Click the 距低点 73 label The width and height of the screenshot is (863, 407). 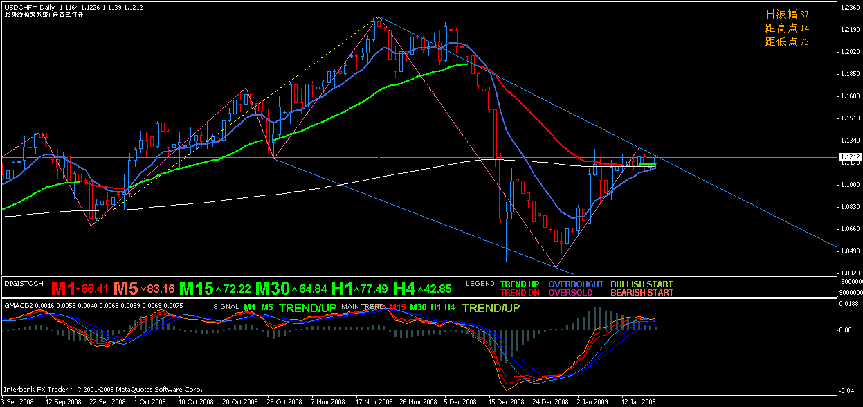[x=787, y=42]
